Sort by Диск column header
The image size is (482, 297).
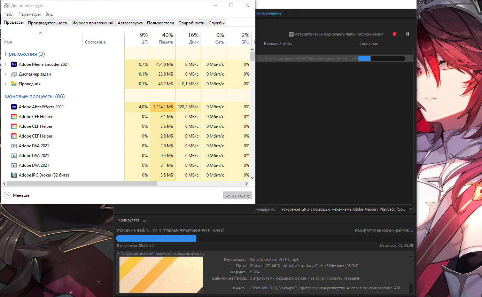tap(188, 39)
